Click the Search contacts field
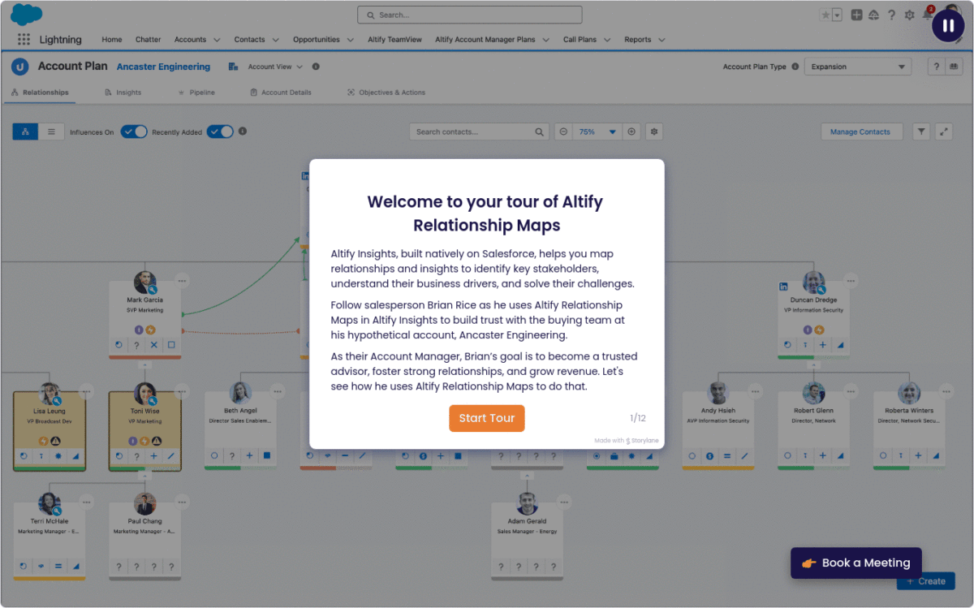This screenshot has height=608, width=974. point(472,132)
